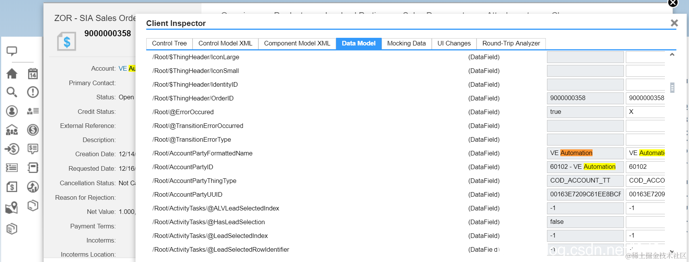The width and height of the screenshot is (689, 262).
Task: Open the Component Model XML tab
Action: [x=297, y=44]
